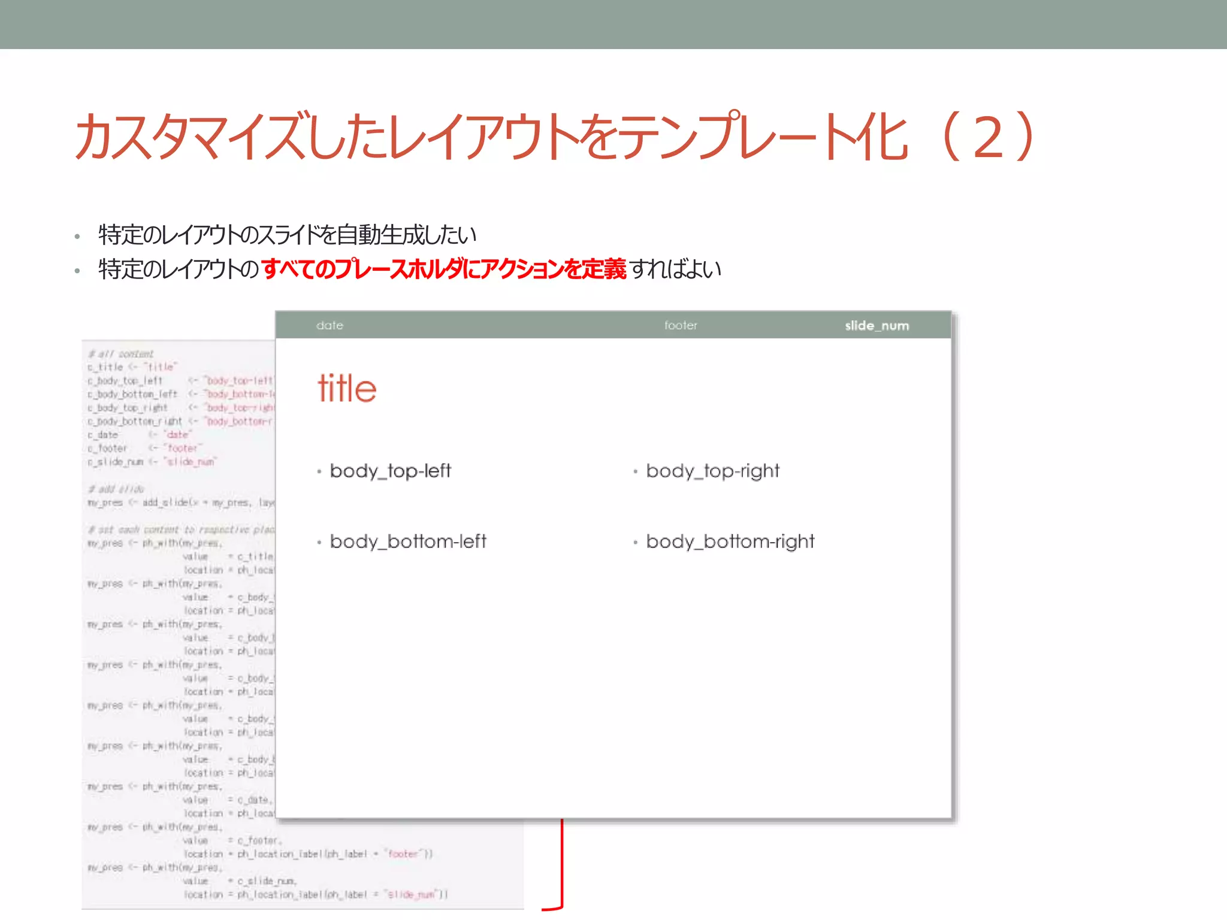This screenshot has width=1227, height=920.
Task: Click the 'footer' placeholder in green header
Action: 681,325
